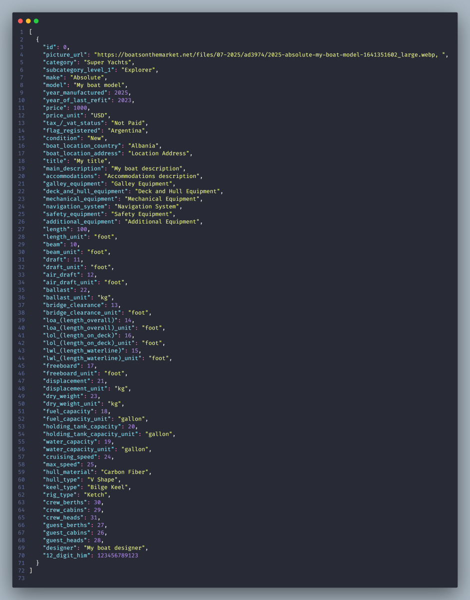Select the "Absolute" make value
The width and height of the screenshot is (470, 600).
pyautogui.click(x=87, y=77)
